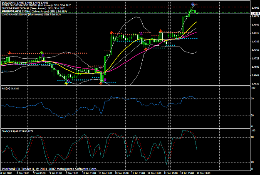
Task: Click the 1.4725 price axis label
Action: (255, 58)
